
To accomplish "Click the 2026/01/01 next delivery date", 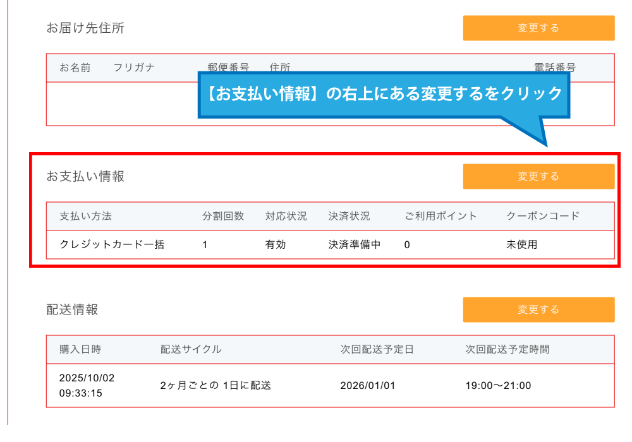I will (x=368, y=385).
